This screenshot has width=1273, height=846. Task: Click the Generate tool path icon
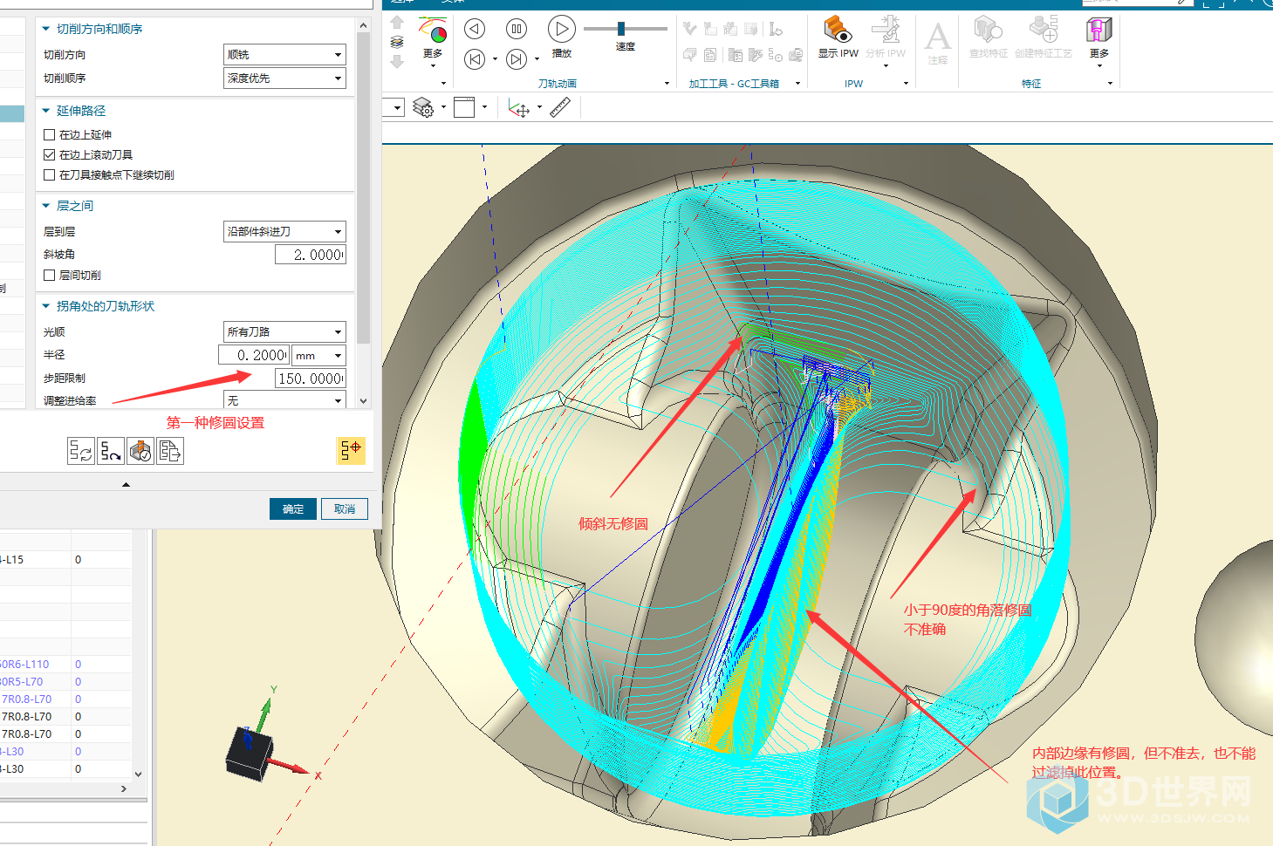pos(81,451)
